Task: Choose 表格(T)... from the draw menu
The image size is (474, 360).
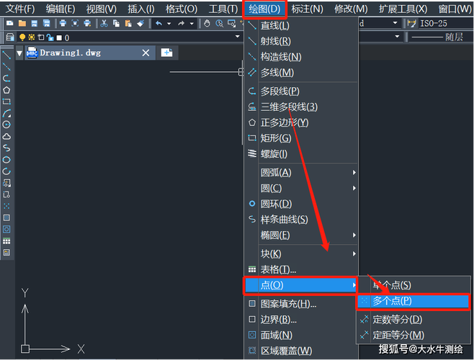Action: tap(301, 269)
